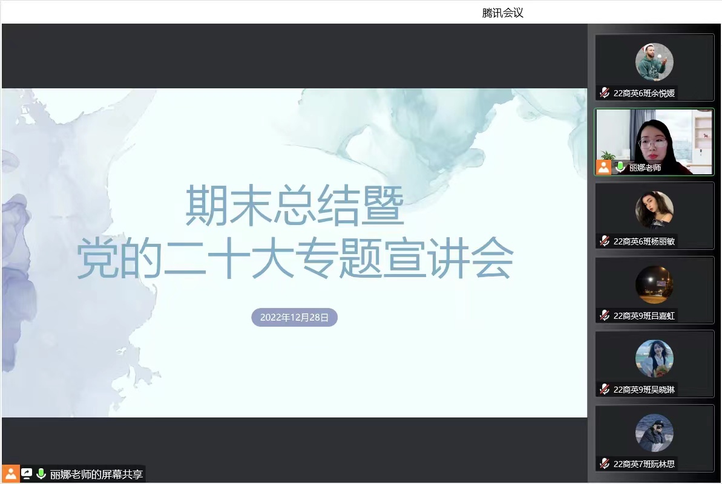Click green mic icon on 丽娜老师 video tile
The height and width of the screenshot is (484, 722).
[x=620, y=167]
